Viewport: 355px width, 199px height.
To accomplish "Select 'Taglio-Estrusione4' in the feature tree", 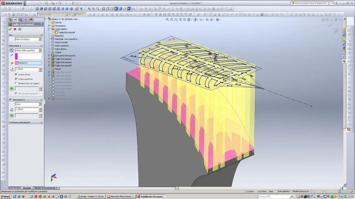I will click(63, 62).
